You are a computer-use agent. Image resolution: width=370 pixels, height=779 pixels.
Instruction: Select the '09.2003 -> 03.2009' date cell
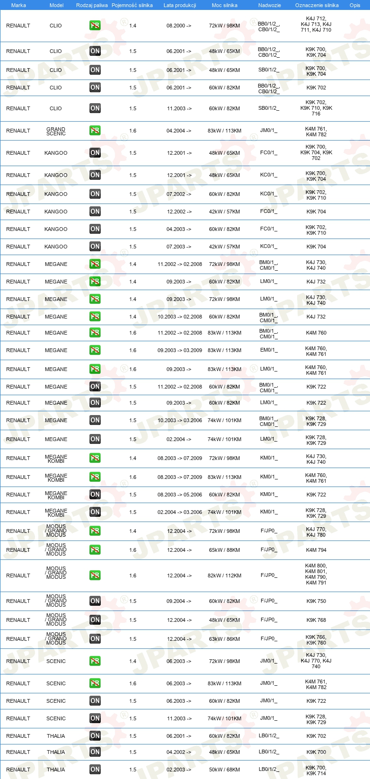coord(180,350)
